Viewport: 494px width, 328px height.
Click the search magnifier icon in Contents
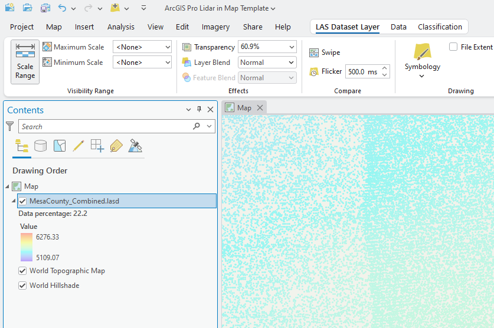pos(197,126)
